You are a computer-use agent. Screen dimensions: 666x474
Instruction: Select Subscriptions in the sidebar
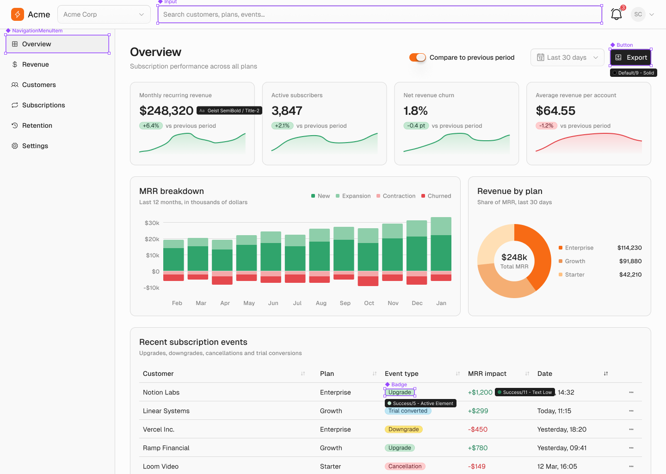[57, 105]
